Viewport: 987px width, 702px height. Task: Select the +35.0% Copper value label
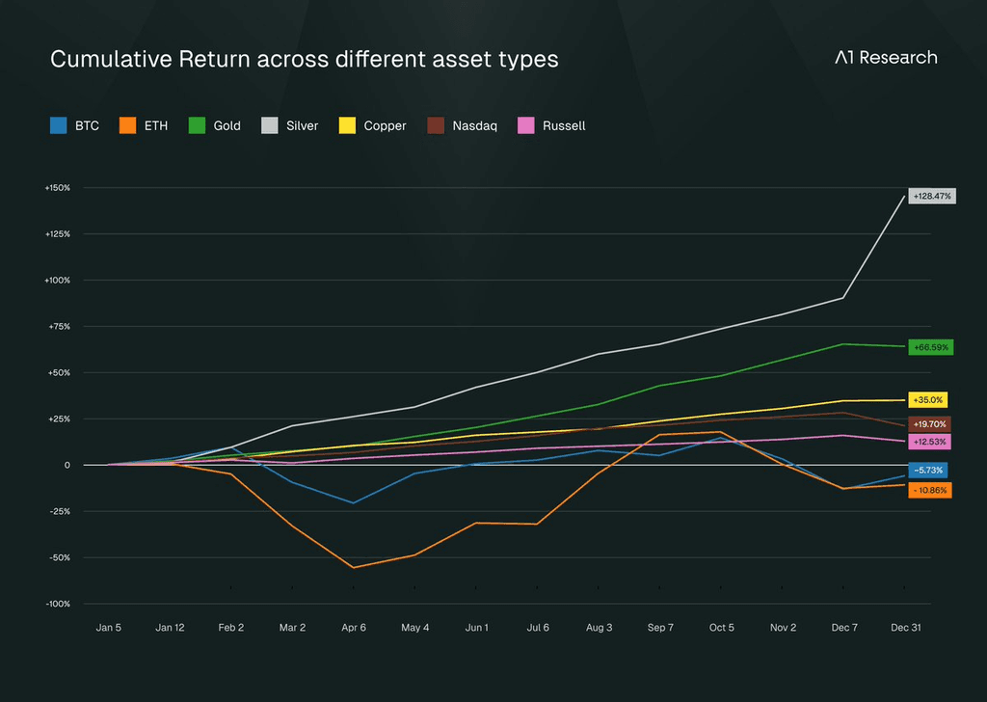928,400
